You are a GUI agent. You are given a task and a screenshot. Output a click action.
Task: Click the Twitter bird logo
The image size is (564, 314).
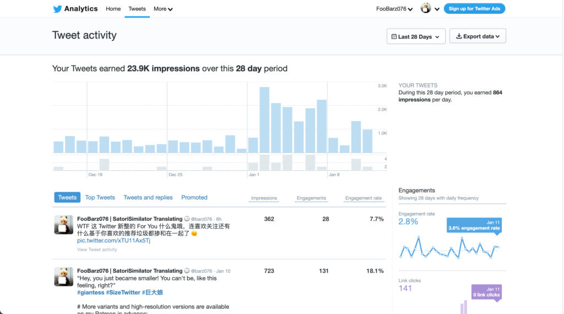(57, 9)
